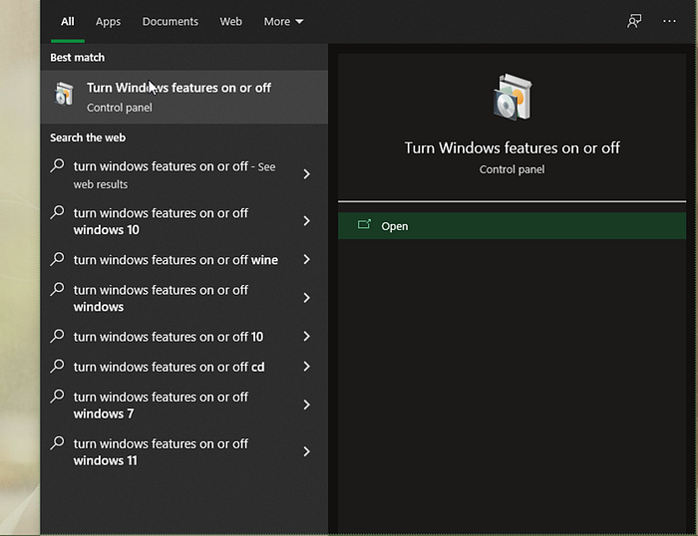Screen dimensions: 698x536
Task: Click search icon beside 'cd' suggestion
Action: pyautogui.click(x=58, y=366)
